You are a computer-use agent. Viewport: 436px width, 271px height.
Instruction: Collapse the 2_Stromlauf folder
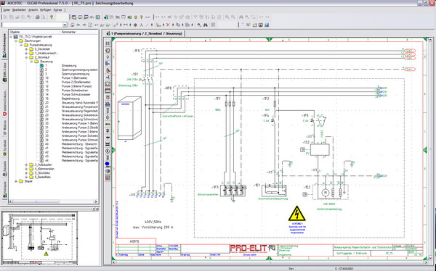26,57
